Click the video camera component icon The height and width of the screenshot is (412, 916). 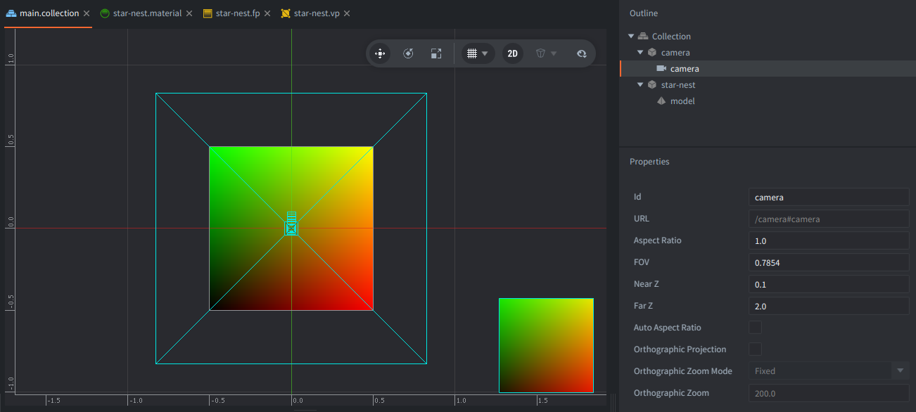tap(661, 69)
